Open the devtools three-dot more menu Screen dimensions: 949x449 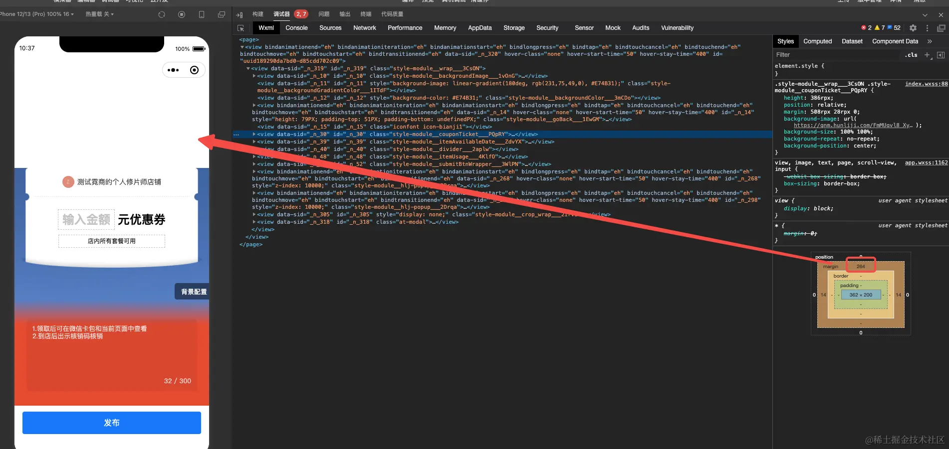click(928, 28)
